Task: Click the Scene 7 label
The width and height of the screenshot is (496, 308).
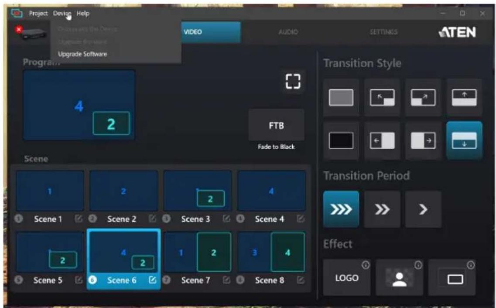Action: pos(195,280)
